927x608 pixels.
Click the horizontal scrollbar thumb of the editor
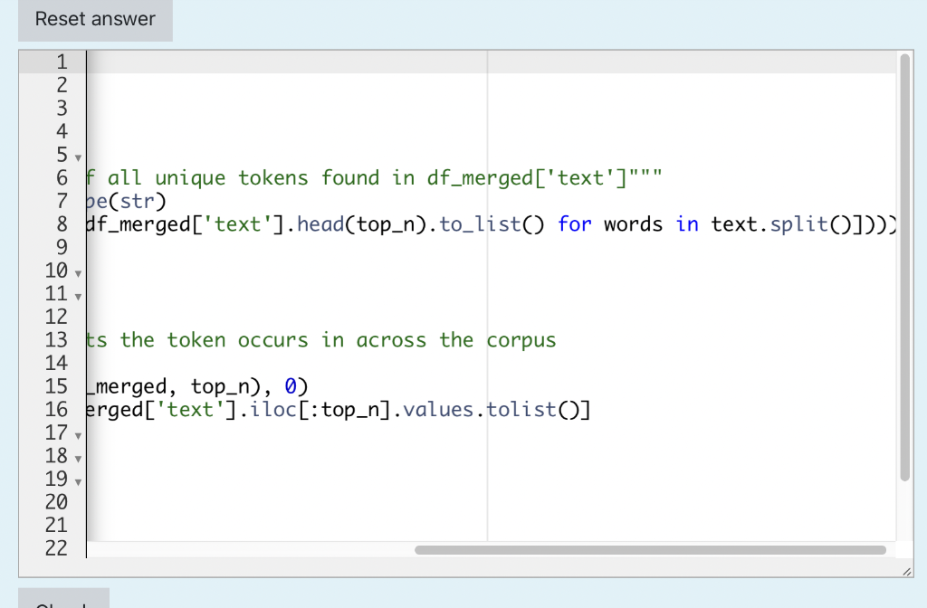click(650, 550)
